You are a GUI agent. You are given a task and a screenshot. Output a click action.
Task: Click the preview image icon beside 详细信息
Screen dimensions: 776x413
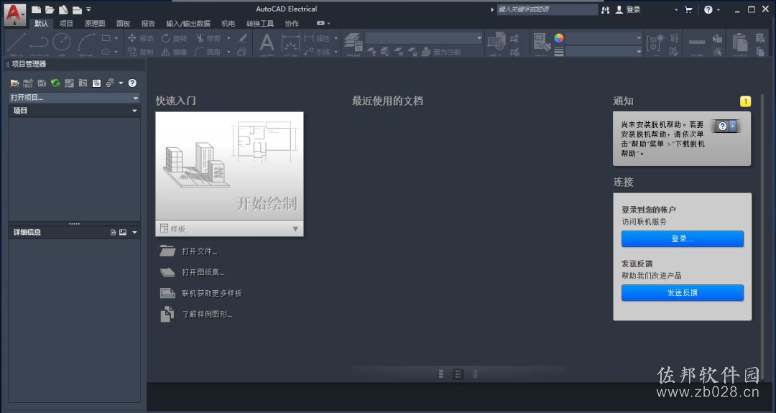point(123,233)
